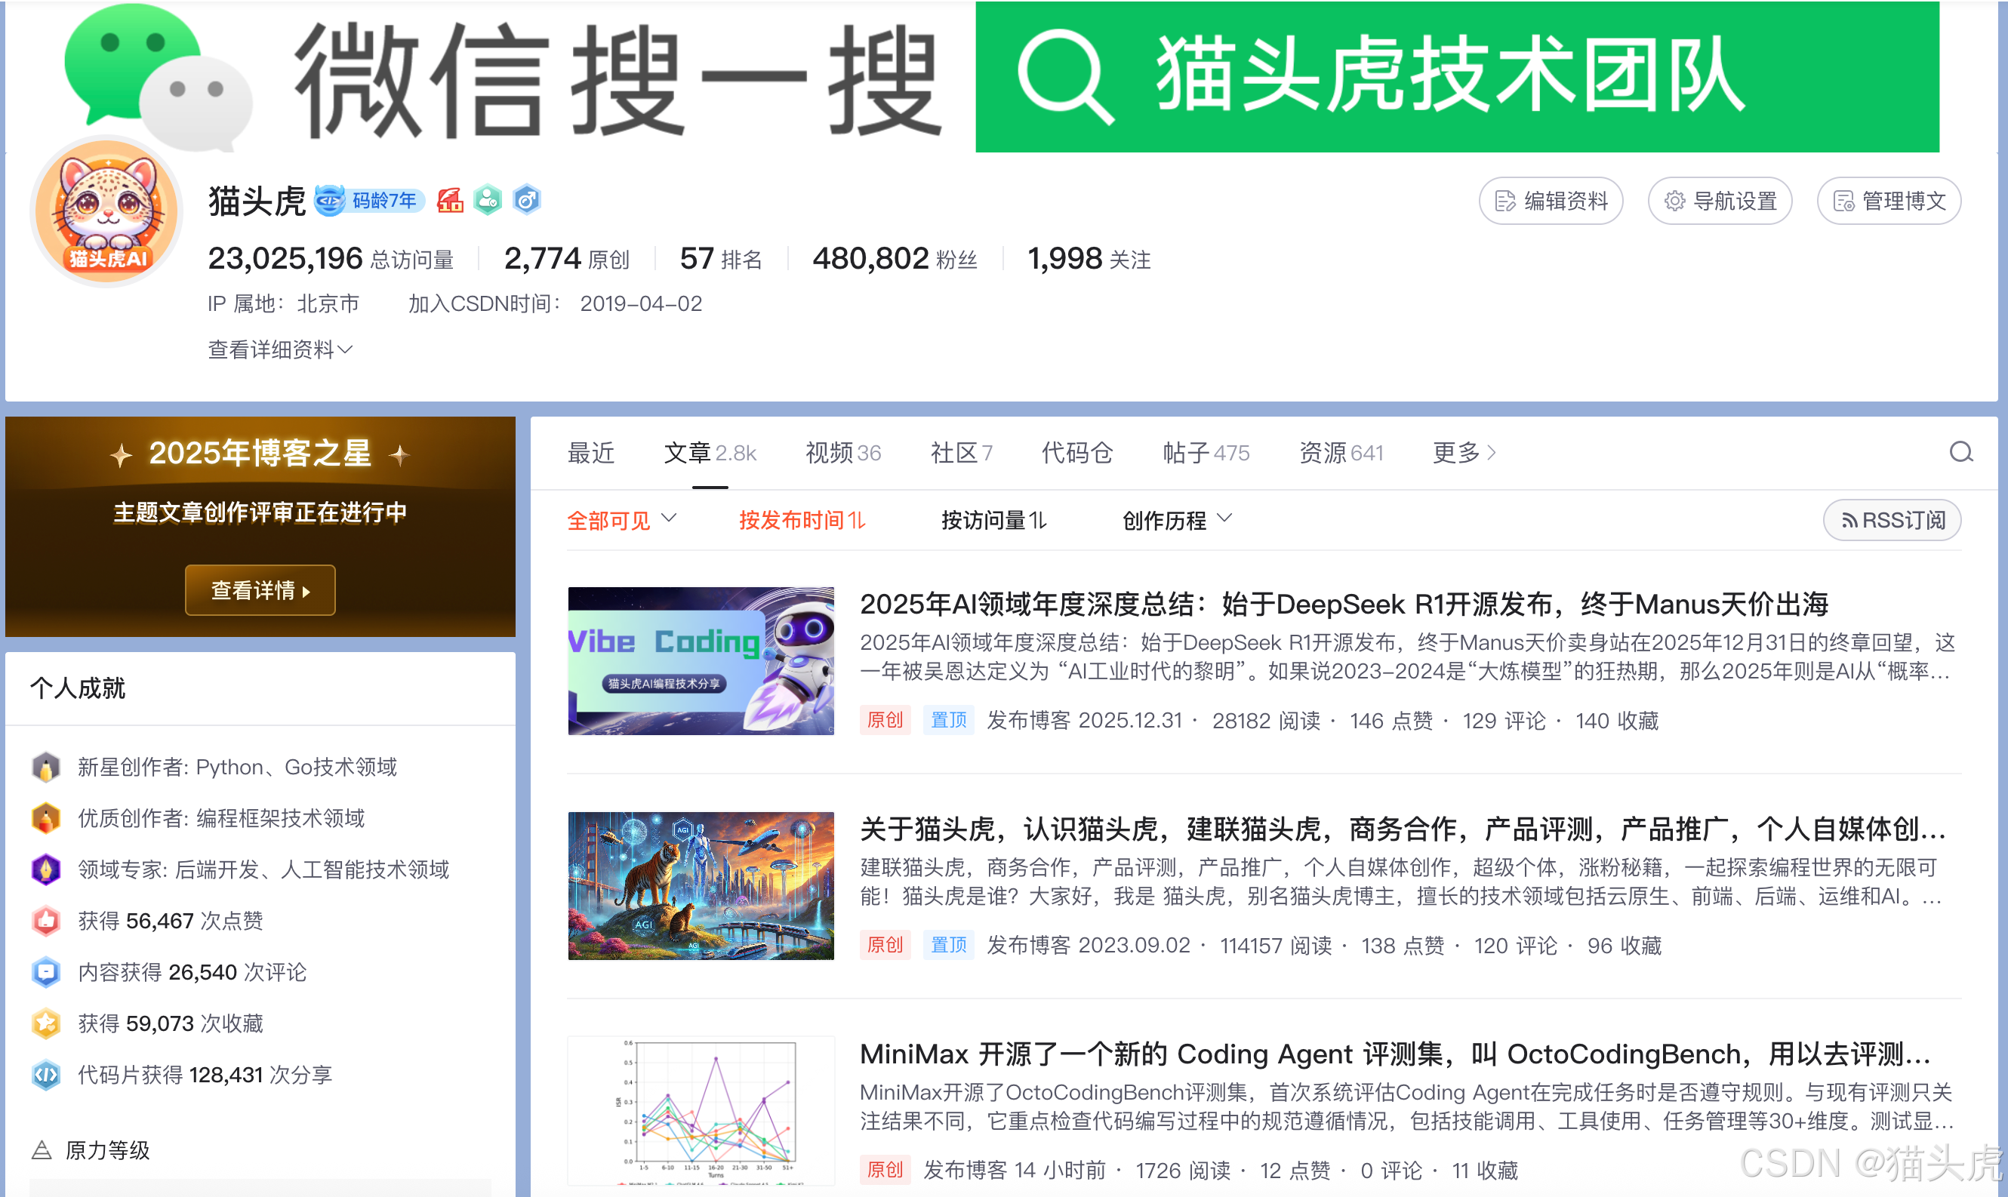
Task: Click the 新星创作者 medal icon
Action: pos(46,767)
